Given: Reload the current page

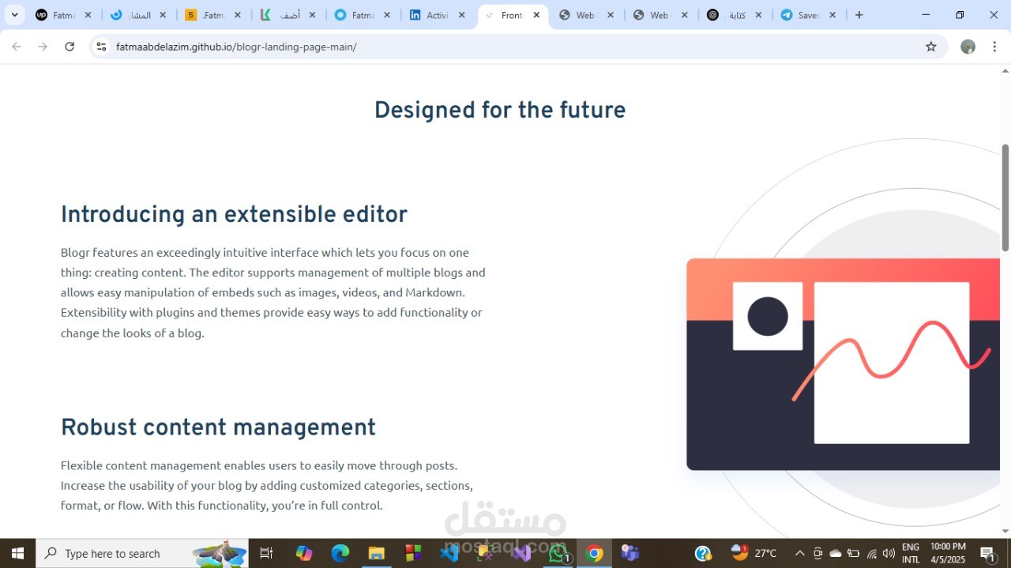Looking at the screenshot, I should [x=70, y=47].
